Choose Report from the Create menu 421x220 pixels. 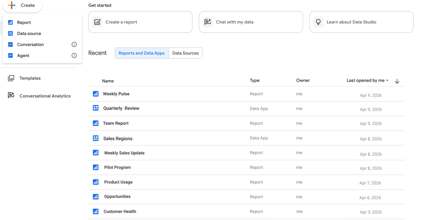[x=42, y=22]
